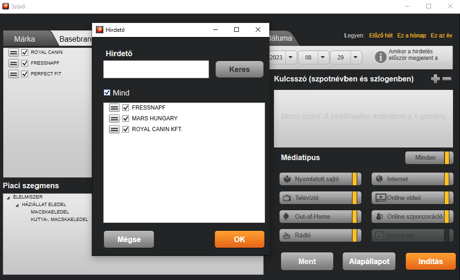Click the Nyomtatott sajtó press icon
460x280 pixels.
(287, 179)
